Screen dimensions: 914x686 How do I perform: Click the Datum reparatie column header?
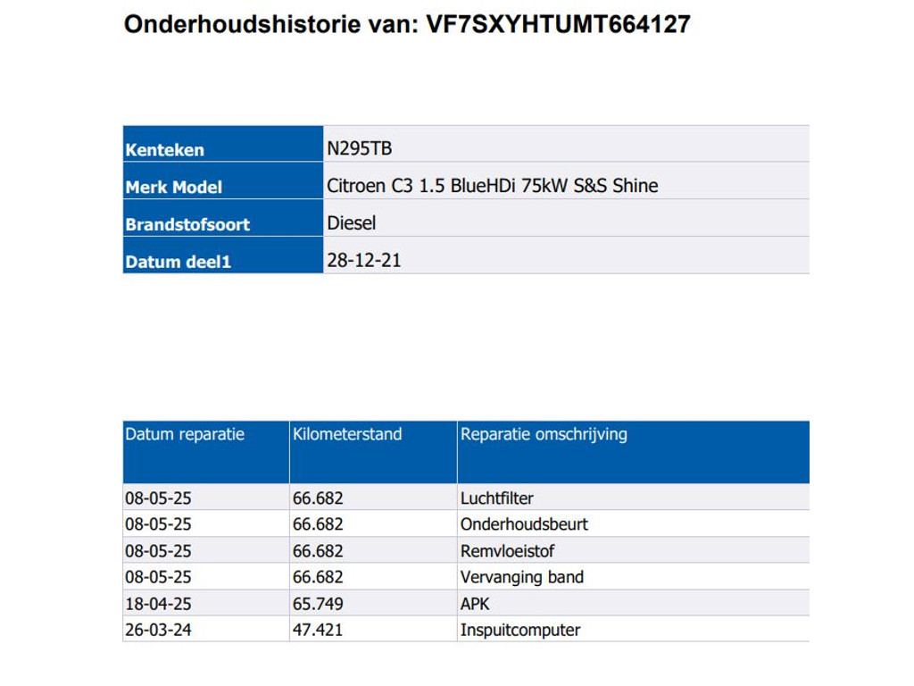point(185,435)
